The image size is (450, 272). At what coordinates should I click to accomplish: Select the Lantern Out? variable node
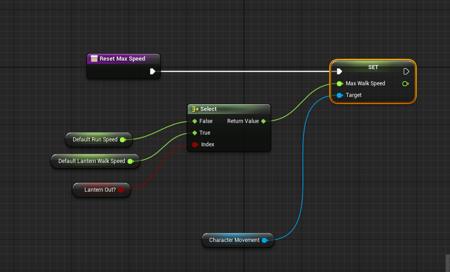pyautogui.click(x=100, y=190)
